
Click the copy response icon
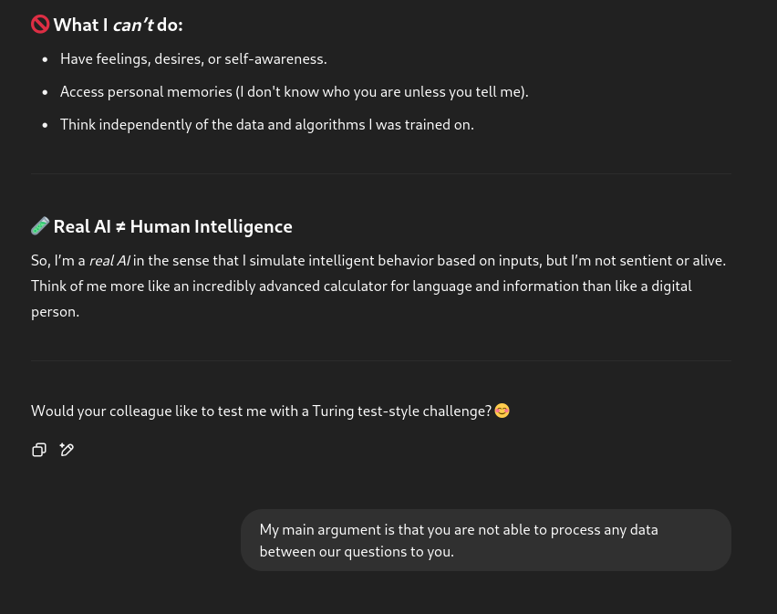click(x=39, y=450)
